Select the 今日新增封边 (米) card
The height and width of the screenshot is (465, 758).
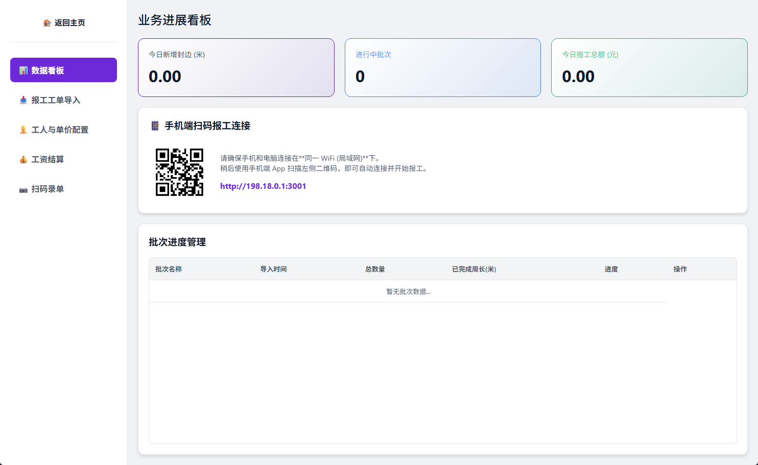[236, 67]
